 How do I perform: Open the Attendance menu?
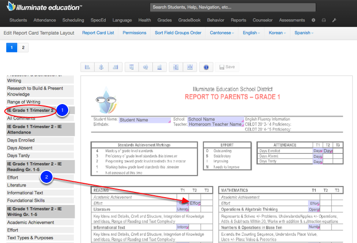45,20
